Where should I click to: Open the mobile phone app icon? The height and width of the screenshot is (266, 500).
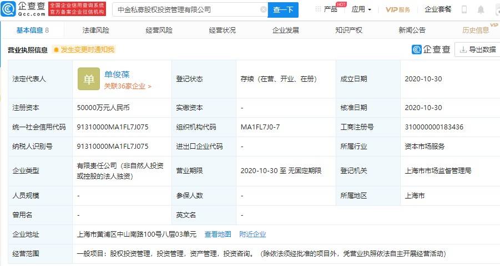tap(464, 9)
